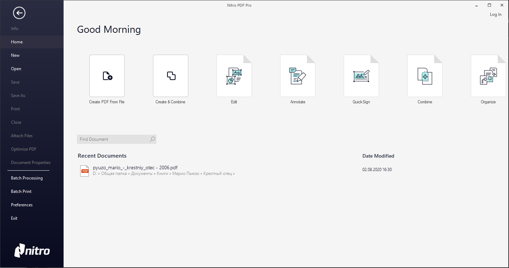The image size is (509, 268).
Task: Open Preferences from the sidebar
Action: point(22,205)
